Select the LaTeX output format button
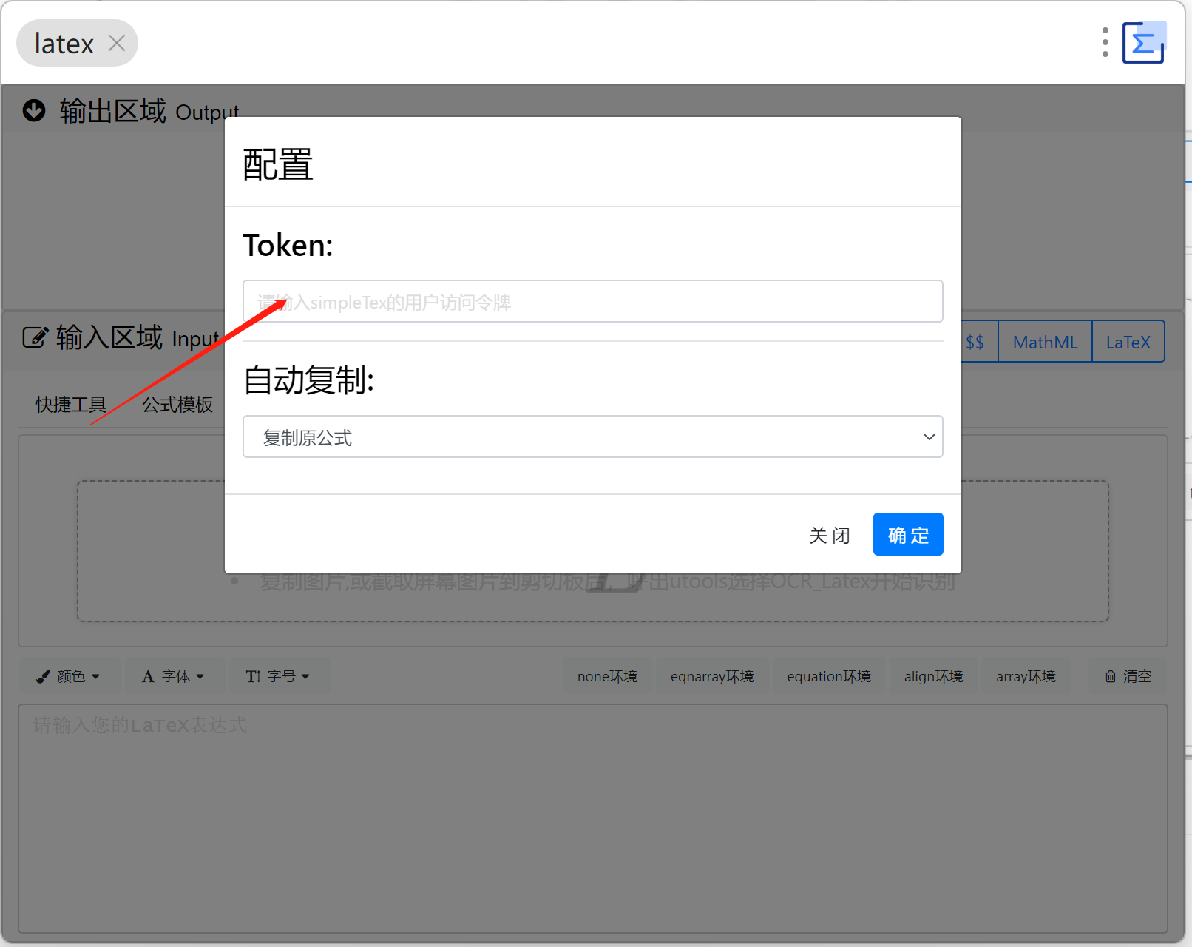 click(1128, 342)
